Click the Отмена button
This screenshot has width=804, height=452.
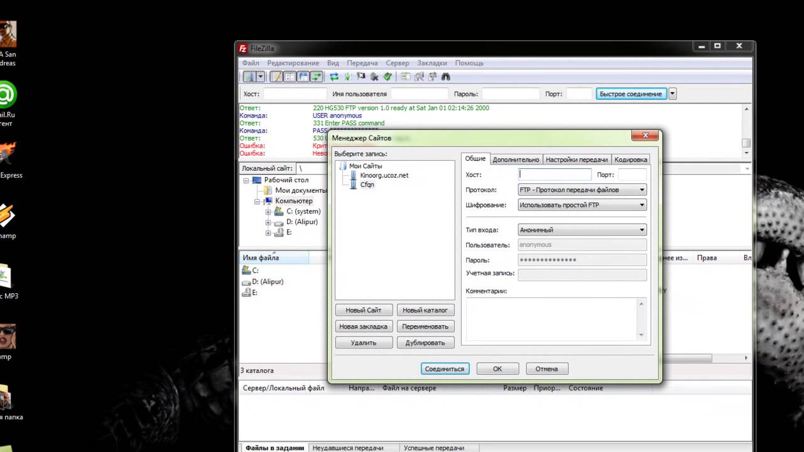(x=547, y=369)
